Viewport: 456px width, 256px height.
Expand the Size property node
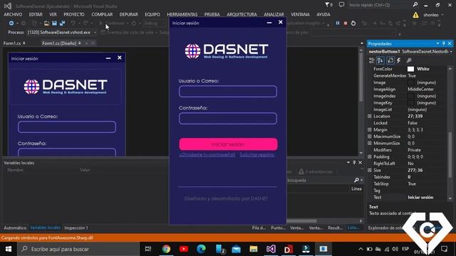point(370,170)
